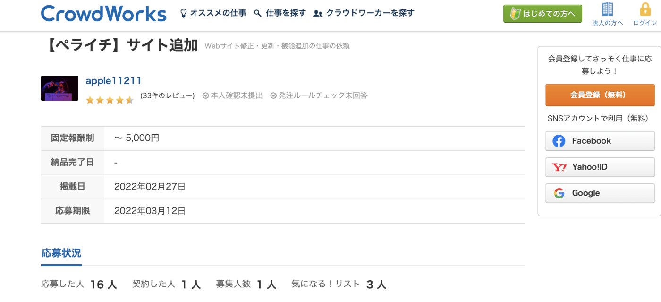This screenshot has height=302, width=661.
Task: Click the building icon for 法人の方へ
Action: (608, 9)
